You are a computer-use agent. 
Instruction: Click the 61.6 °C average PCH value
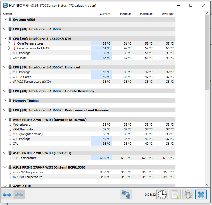pos(168,158)
